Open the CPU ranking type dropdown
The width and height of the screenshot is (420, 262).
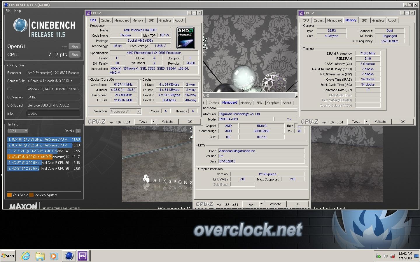pyautogui.click(x=17, y=131)
